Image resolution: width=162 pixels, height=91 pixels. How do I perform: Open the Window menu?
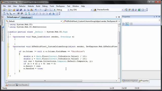click(x=75, y=6)
